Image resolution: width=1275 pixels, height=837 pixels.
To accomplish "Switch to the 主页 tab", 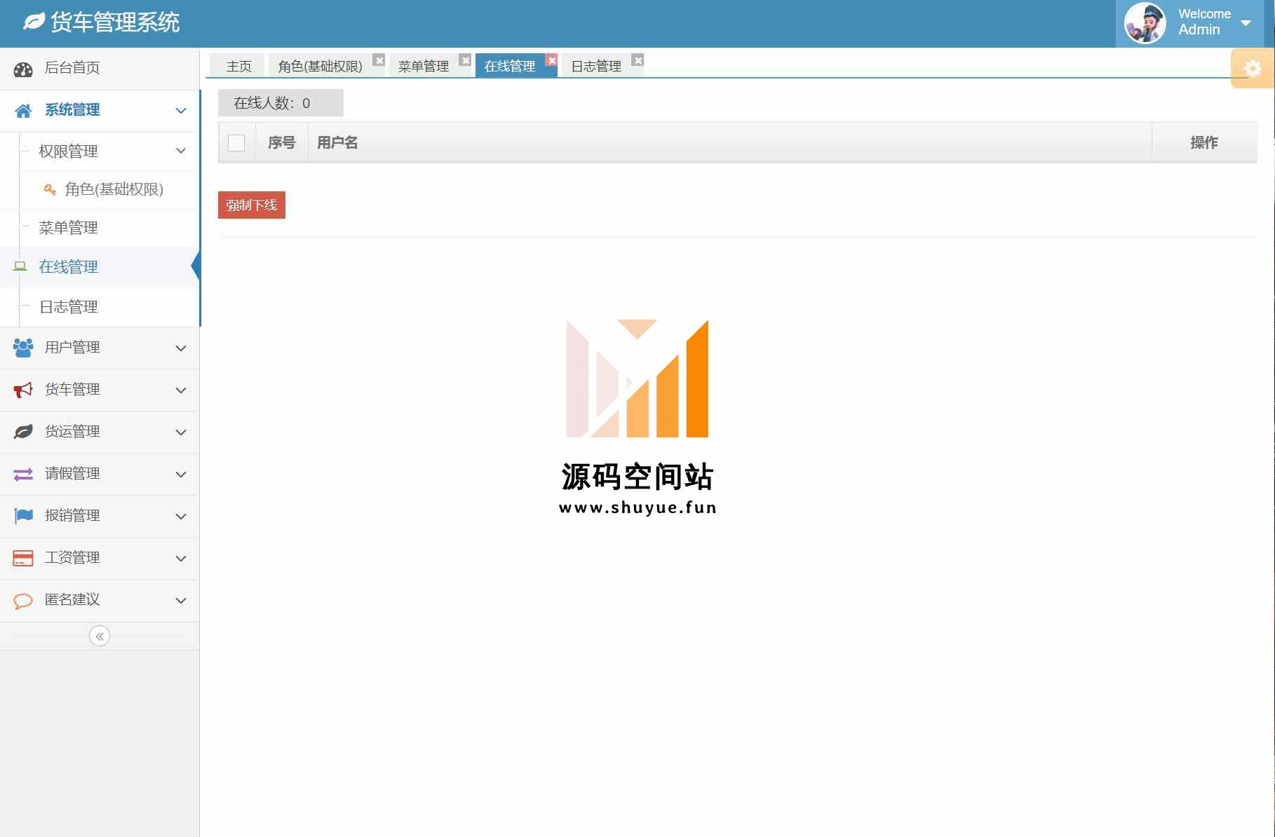I will tap(238, 67).
